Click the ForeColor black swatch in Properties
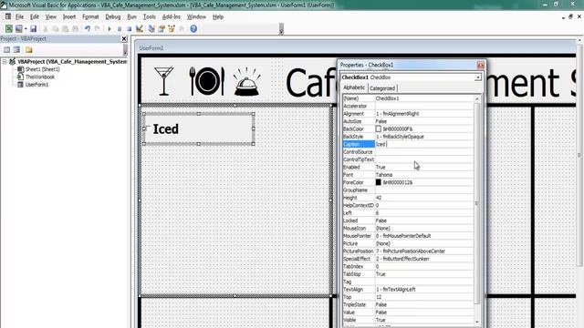This screenshot has width=584, height=328. pyautogui.click(x=379, y=182)
